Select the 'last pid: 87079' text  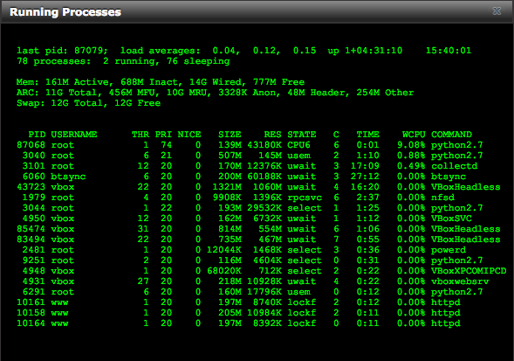click(62, 50)
